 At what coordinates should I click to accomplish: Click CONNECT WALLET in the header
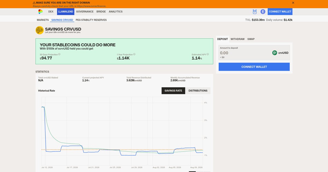pyautogui.click(x=280, y=11)
